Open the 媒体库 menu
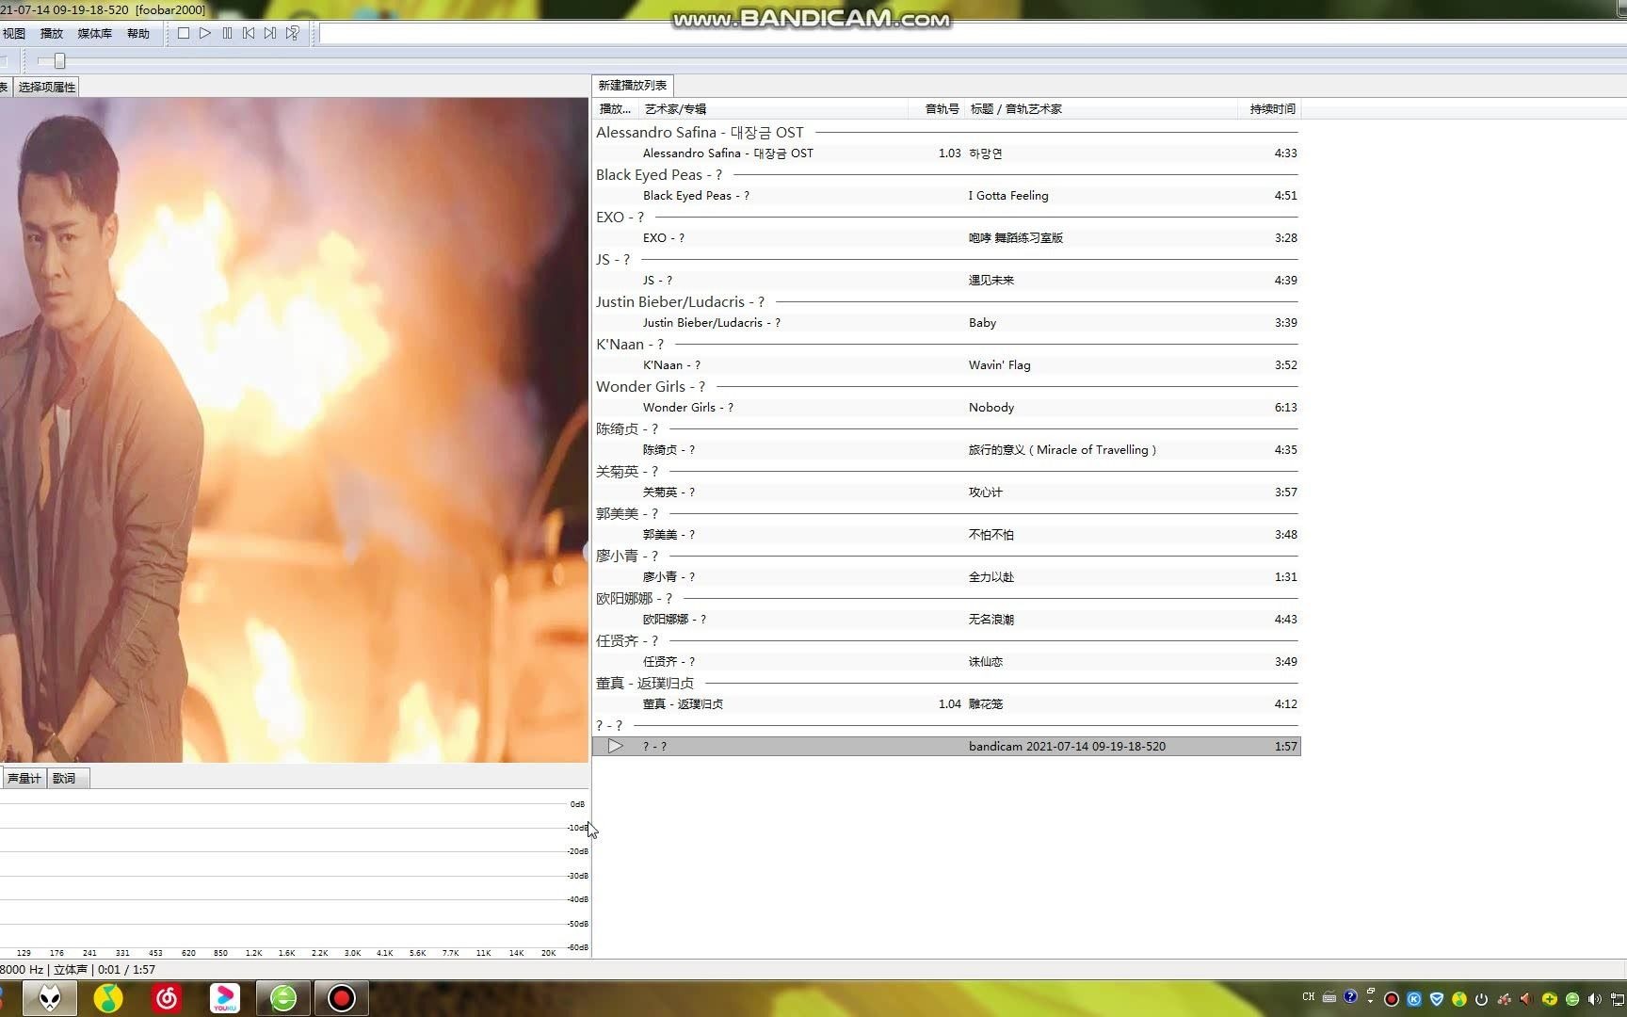1627x1017 pixels. click(x=94, y=33)
